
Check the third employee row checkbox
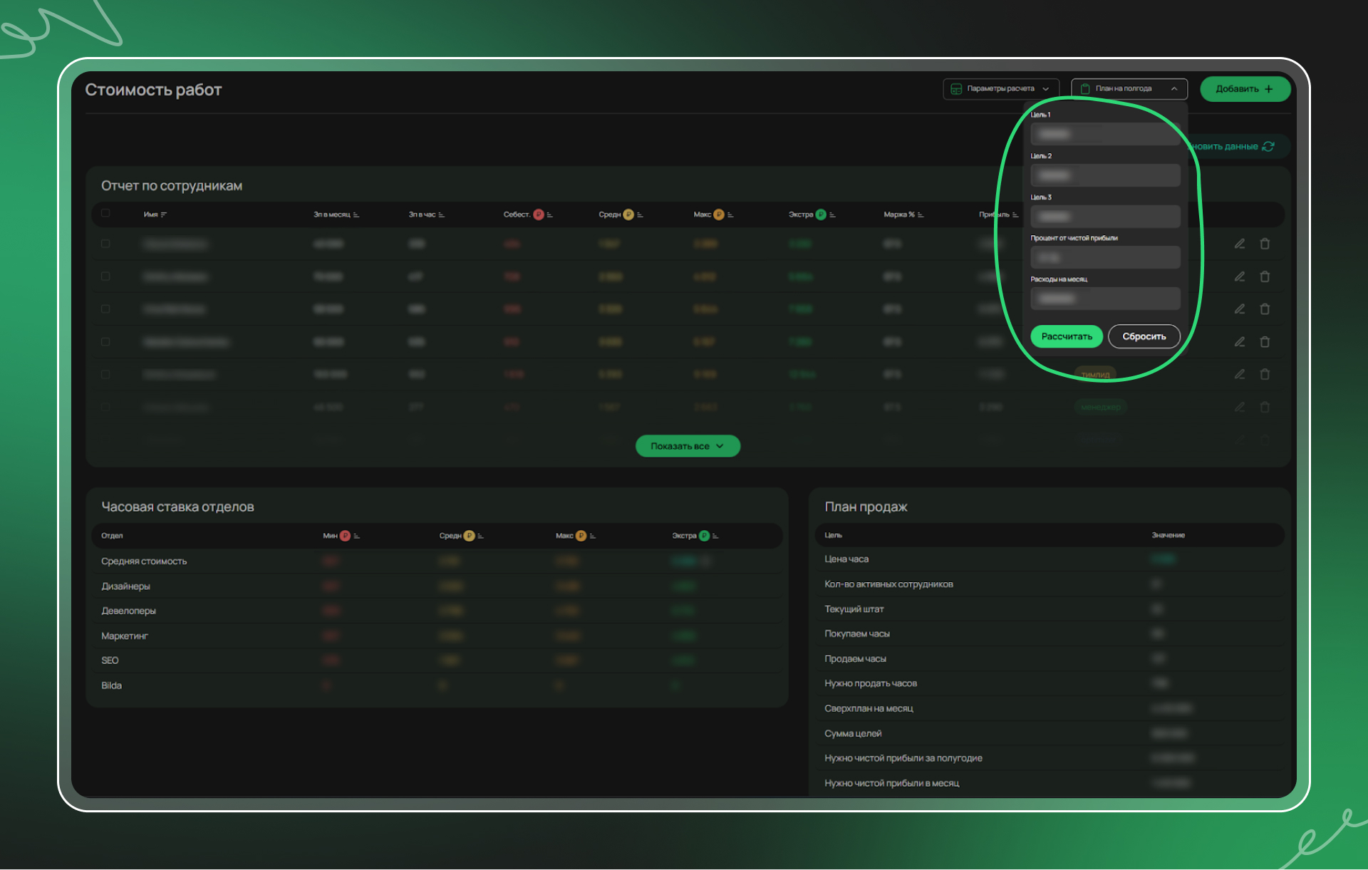tap(105, 309)
